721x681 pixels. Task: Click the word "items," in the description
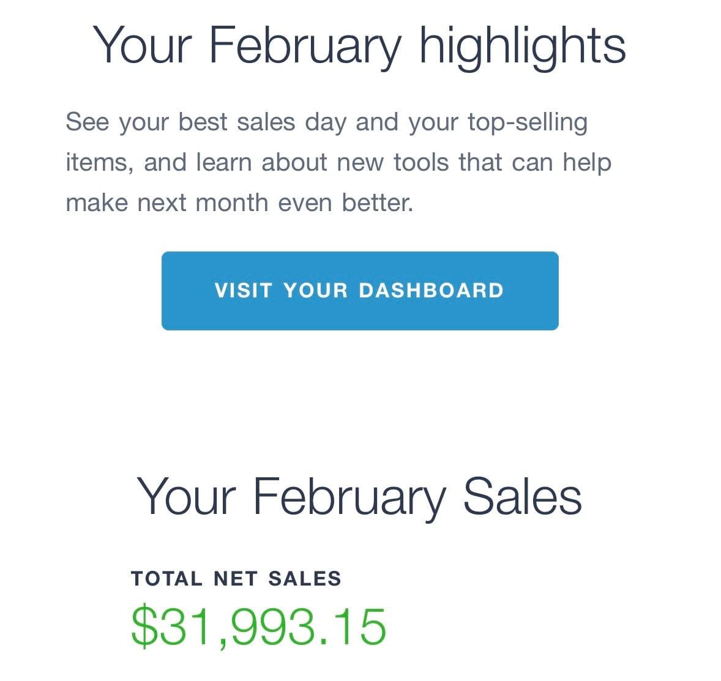click(x=99, y=163)
